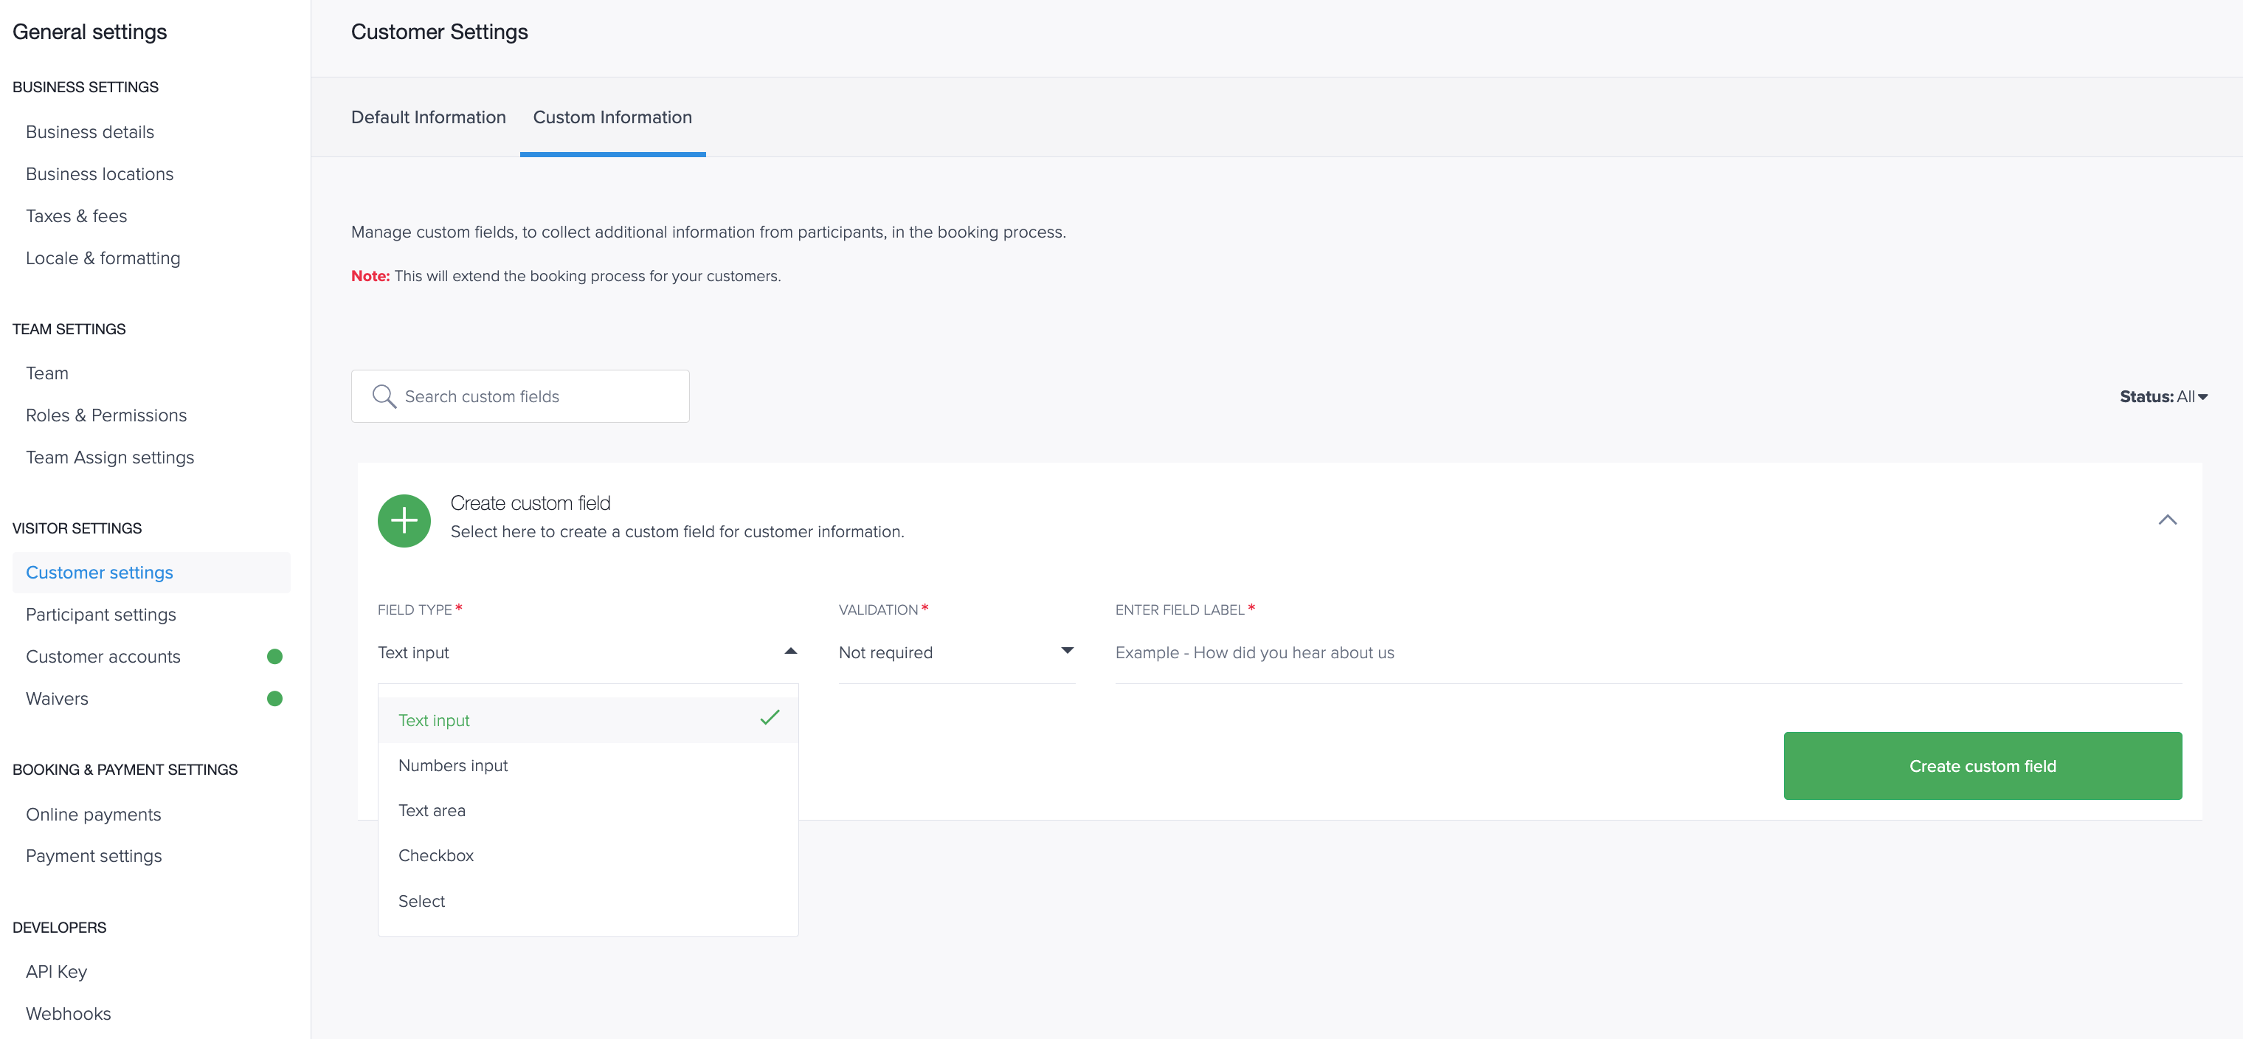Close the Field Type dropdown arrow
The image size is (2243, 1039).
coord(791,652)
